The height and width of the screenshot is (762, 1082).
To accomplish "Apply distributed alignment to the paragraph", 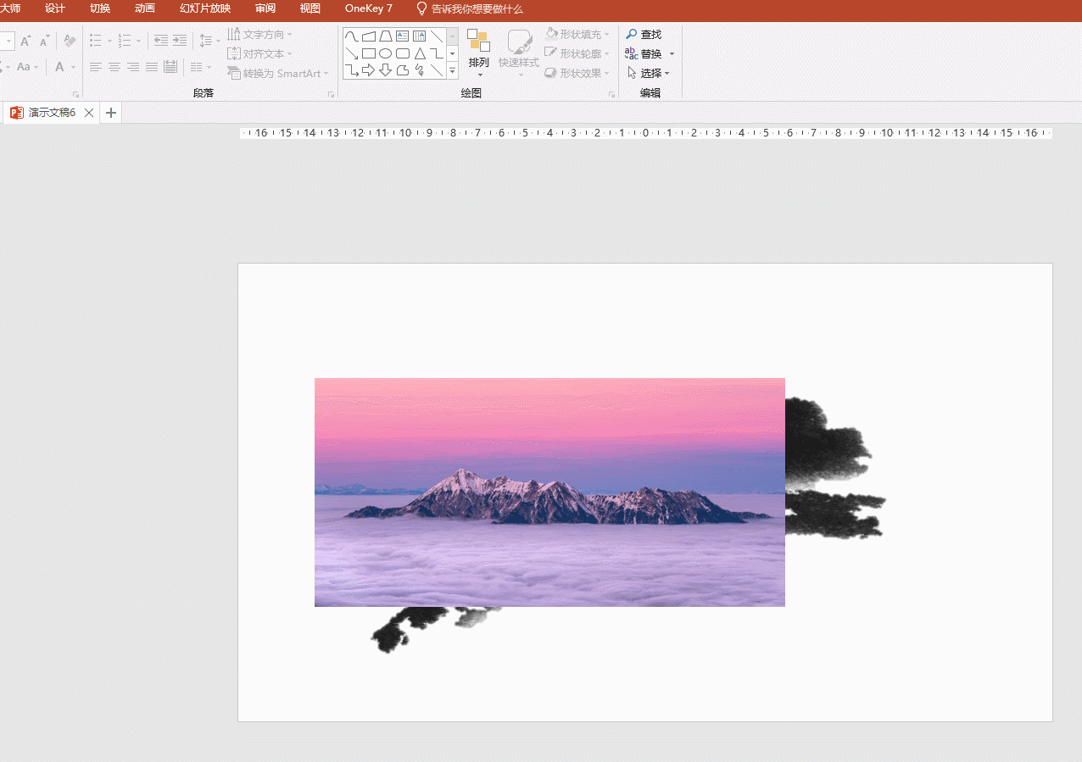I will click(170, 67).
